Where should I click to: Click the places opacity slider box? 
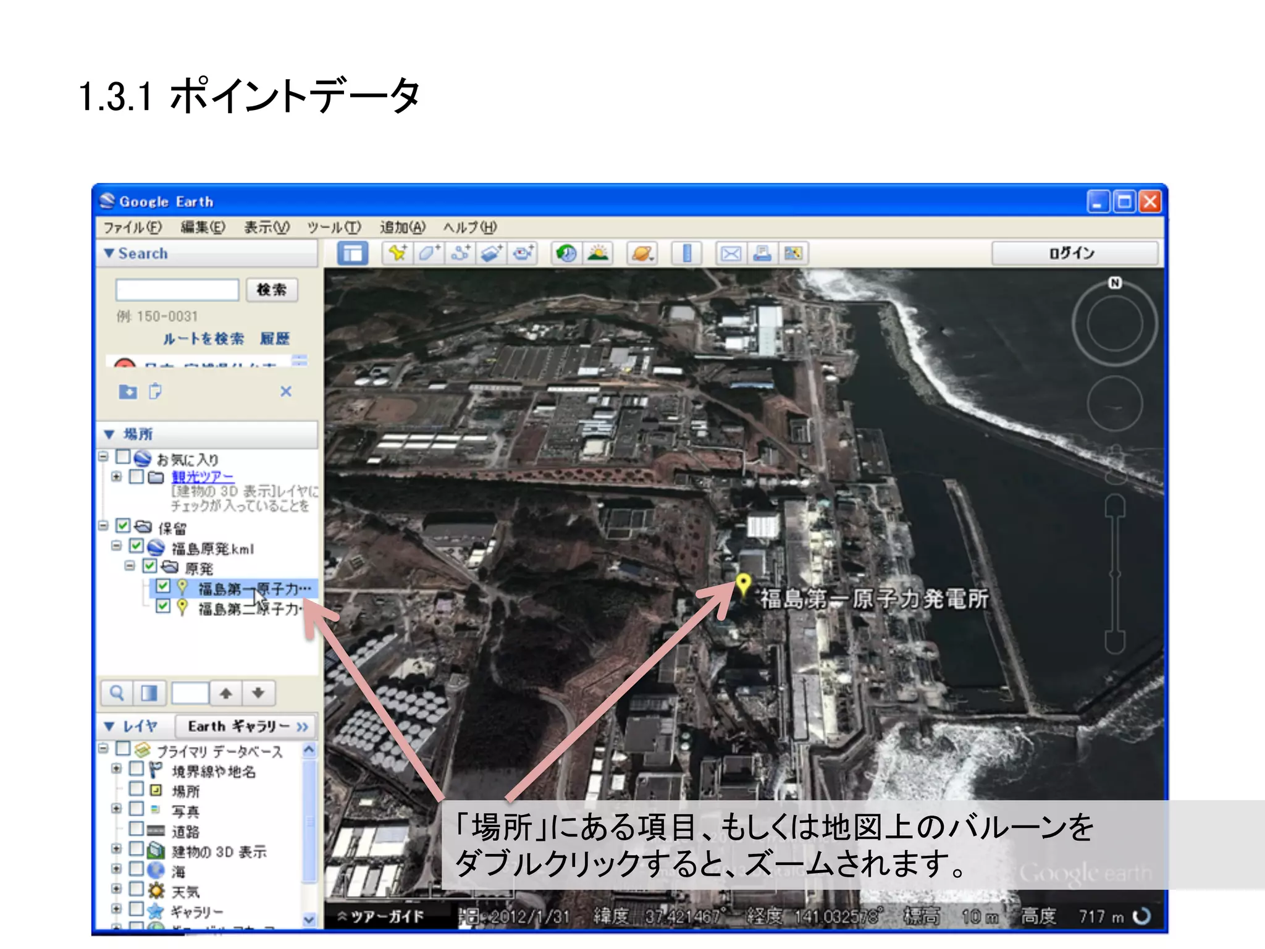pos(190,693)
